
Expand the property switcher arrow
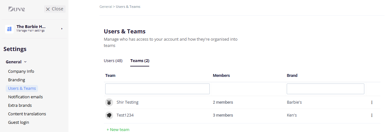click(62, 29)
